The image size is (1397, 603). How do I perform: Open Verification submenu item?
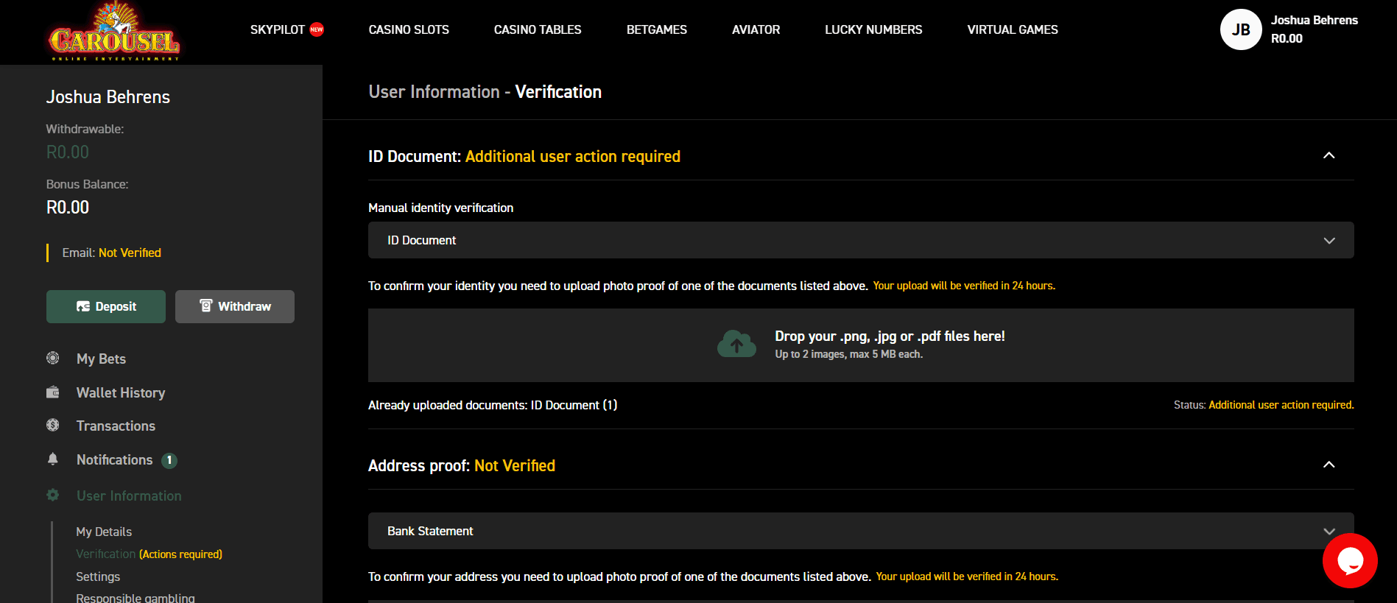pyautogui.click(x=105, y=554)
